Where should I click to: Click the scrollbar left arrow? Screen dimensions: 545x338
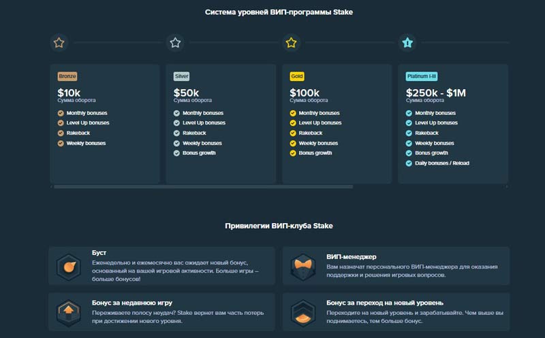tap(52, 186)
